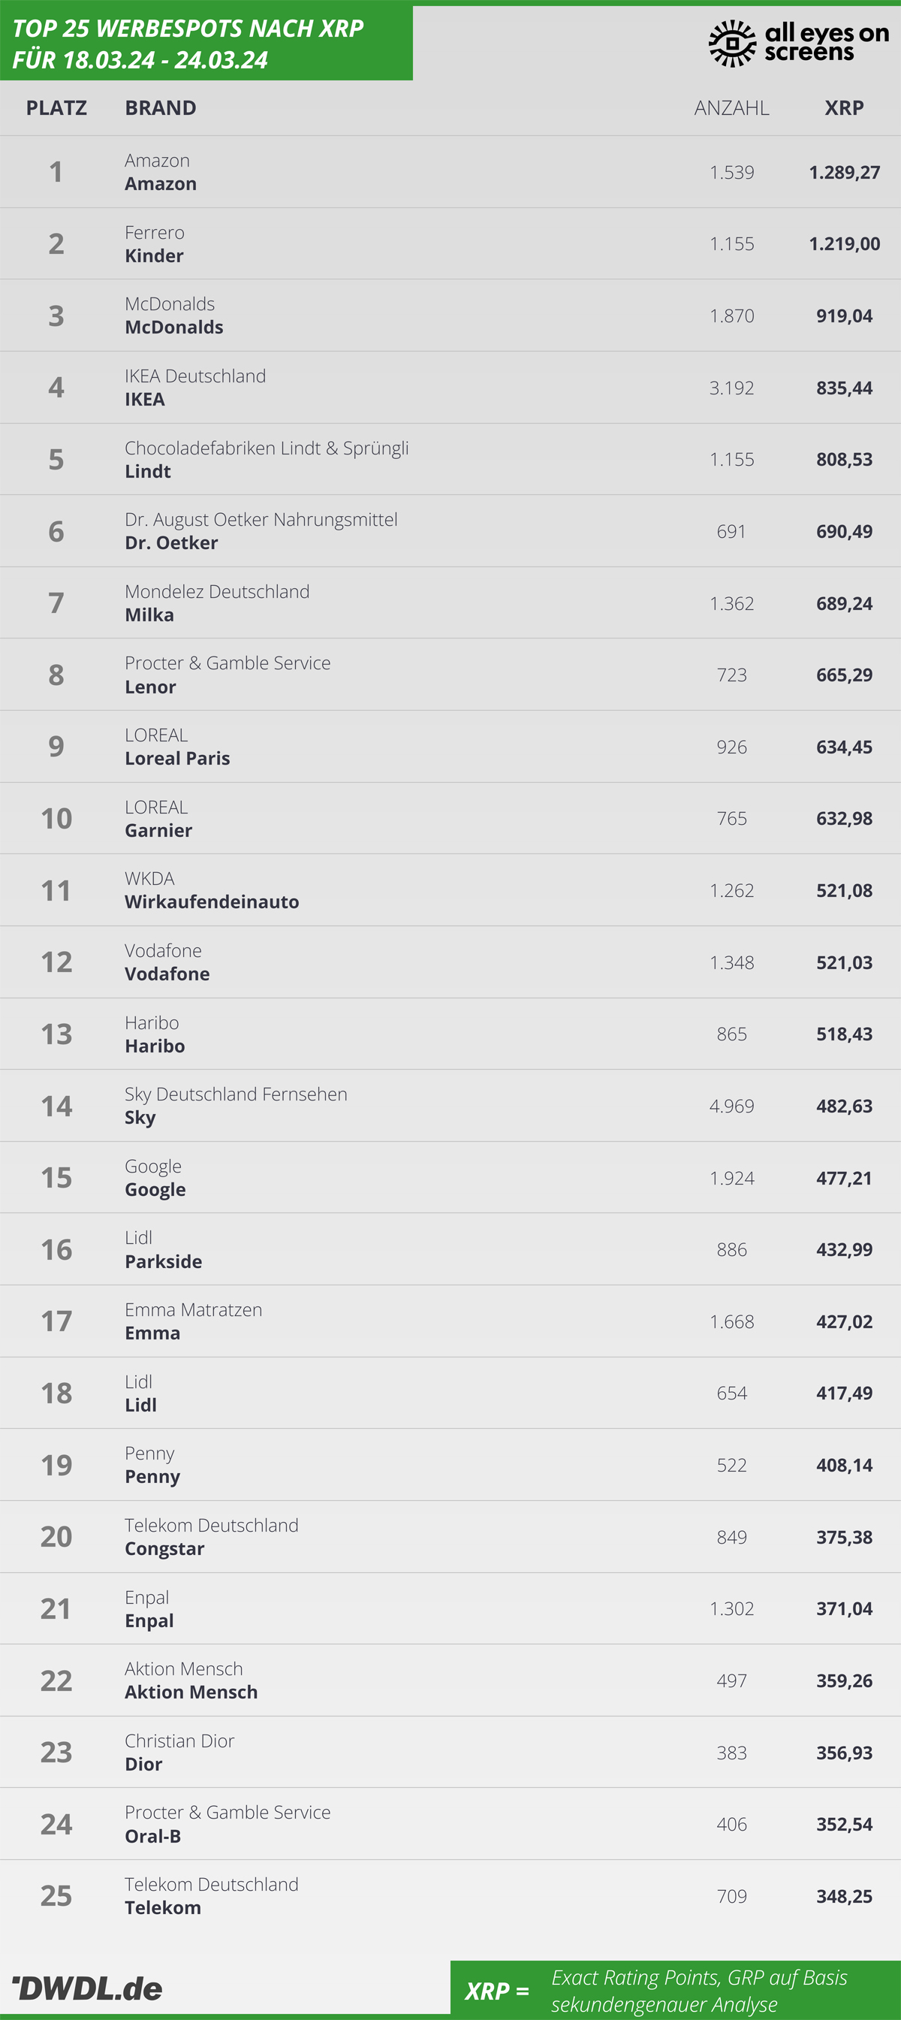
Task: Click the Sky spot count 4.969
Action: click(732, 1106)
